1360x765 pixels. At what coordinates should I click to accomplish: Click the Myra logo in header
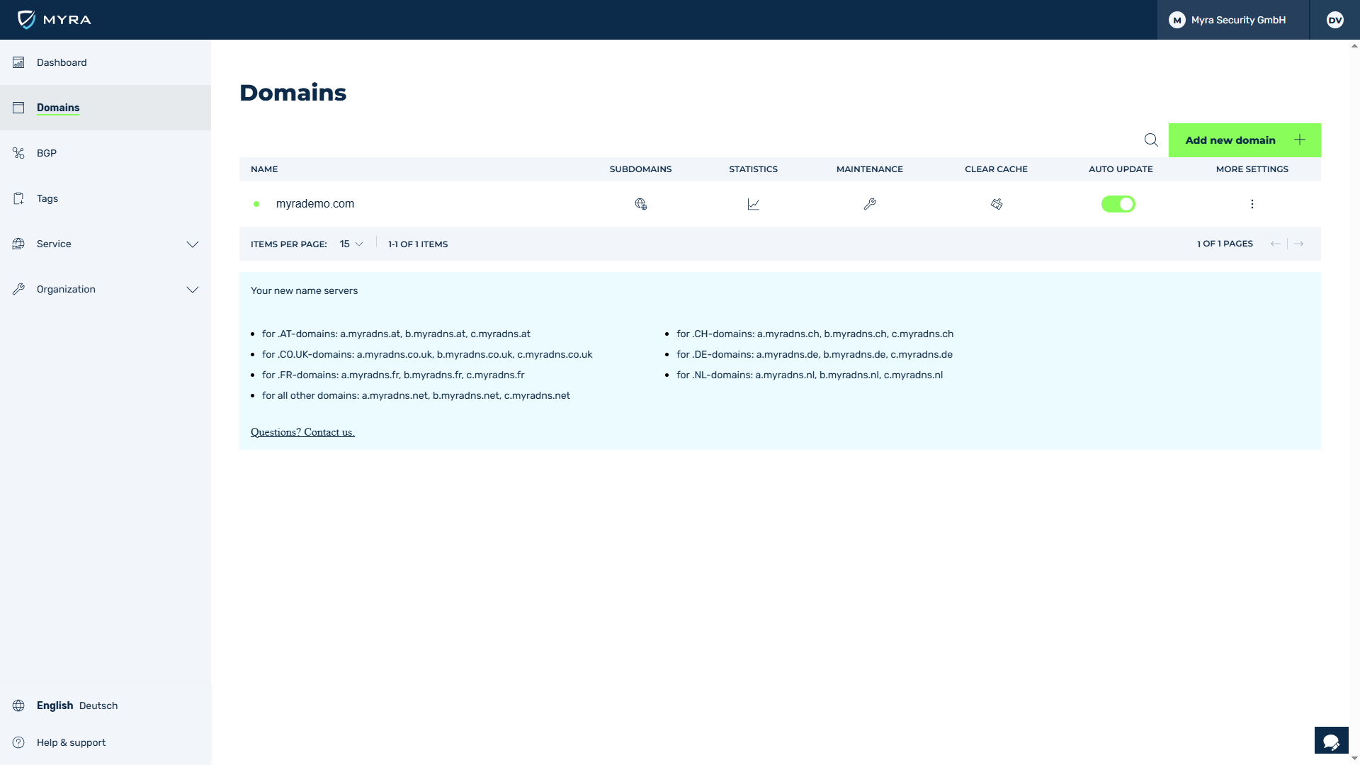point(55,20)
